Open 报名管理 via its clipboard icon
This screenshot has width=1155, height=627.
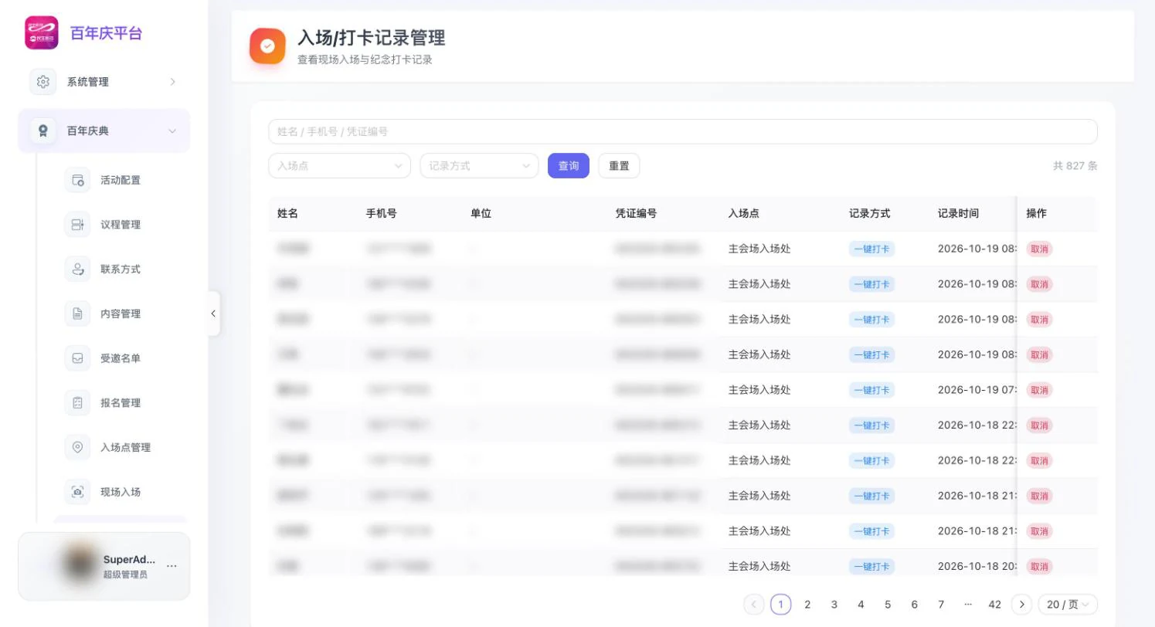(77, 403)
